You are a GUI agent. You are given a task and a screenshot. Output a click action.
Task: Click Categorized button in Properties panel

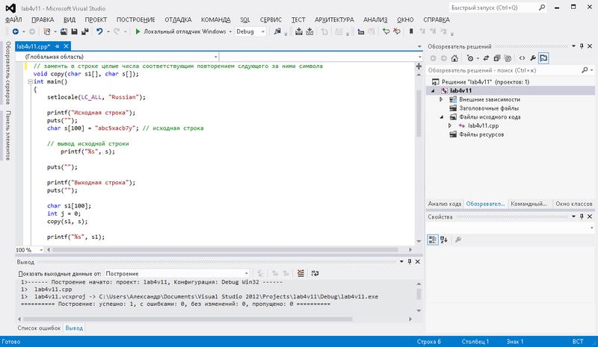pyautogui.click(x=434, y=239)
